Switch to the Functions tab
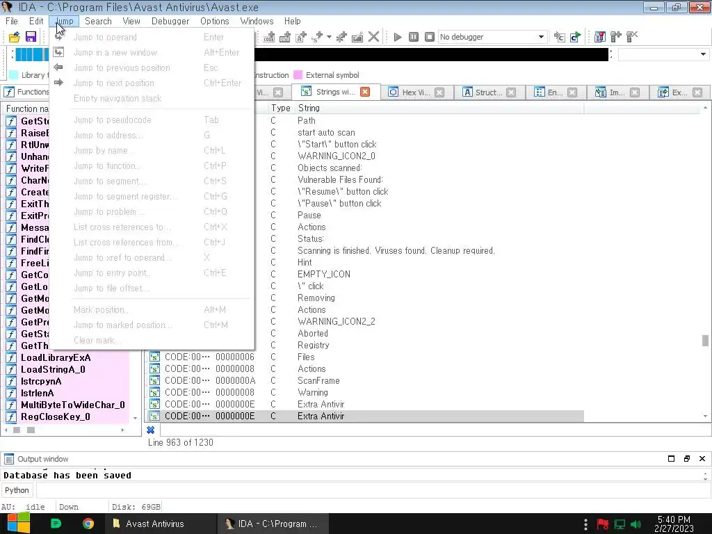Viewport: 712px width, 534px height. 26,92
